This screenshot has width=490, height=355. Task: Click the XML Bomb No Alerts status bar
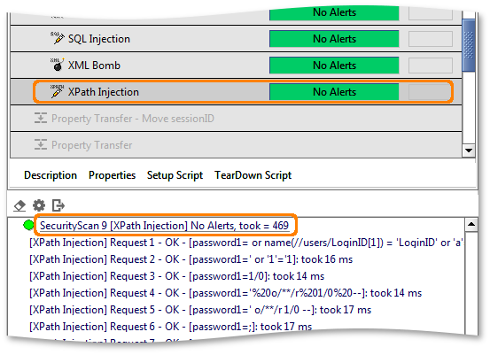pos(334,66)
